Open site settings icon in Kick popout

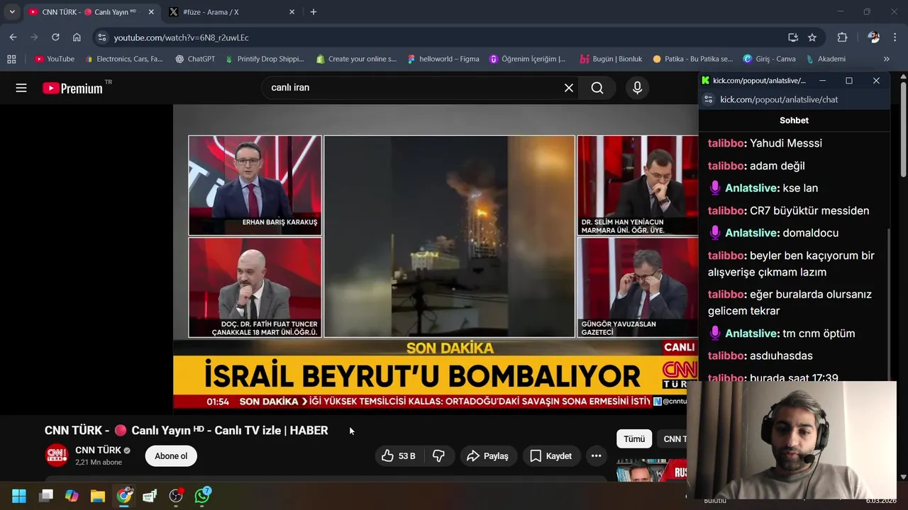tap(708, 100)
